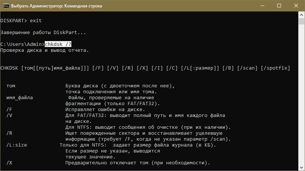
Task: Click the 'имя_файла' parameter name in the list
Action: [20, 98]
